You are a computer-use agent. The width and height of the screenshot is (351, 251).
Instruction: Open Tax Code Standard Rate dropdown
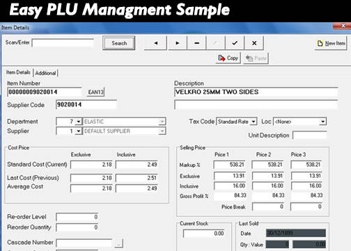click(x=253, y=122)
